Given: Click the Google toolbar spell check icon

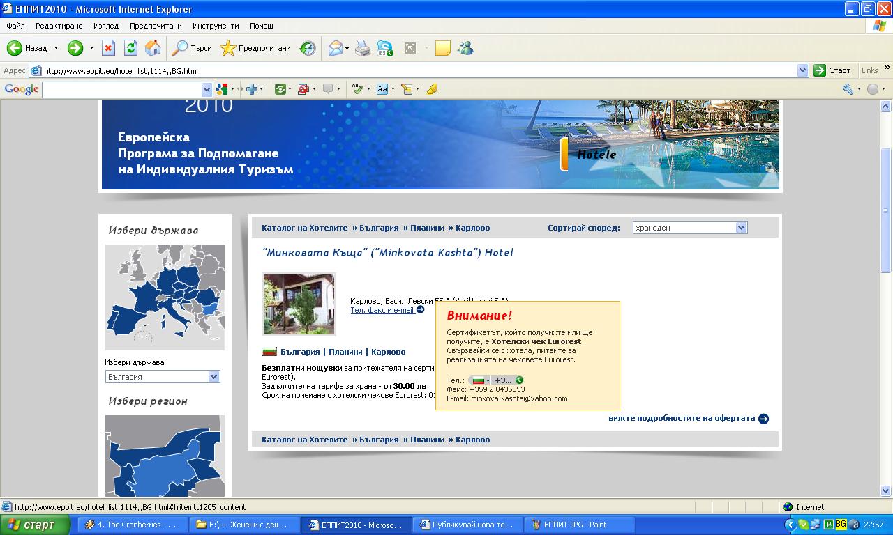Looking at the screenshot, I should click(x=357, y=89).
